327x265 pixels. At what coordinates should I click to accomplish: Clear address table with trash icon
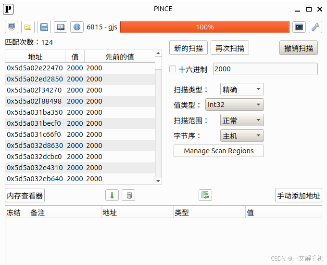click(x=128, y=195)
